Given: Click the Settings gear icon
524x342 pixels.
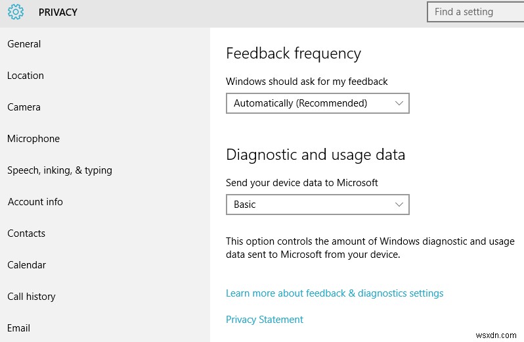Looking at the screenshot, I should [x=16, y=12].
